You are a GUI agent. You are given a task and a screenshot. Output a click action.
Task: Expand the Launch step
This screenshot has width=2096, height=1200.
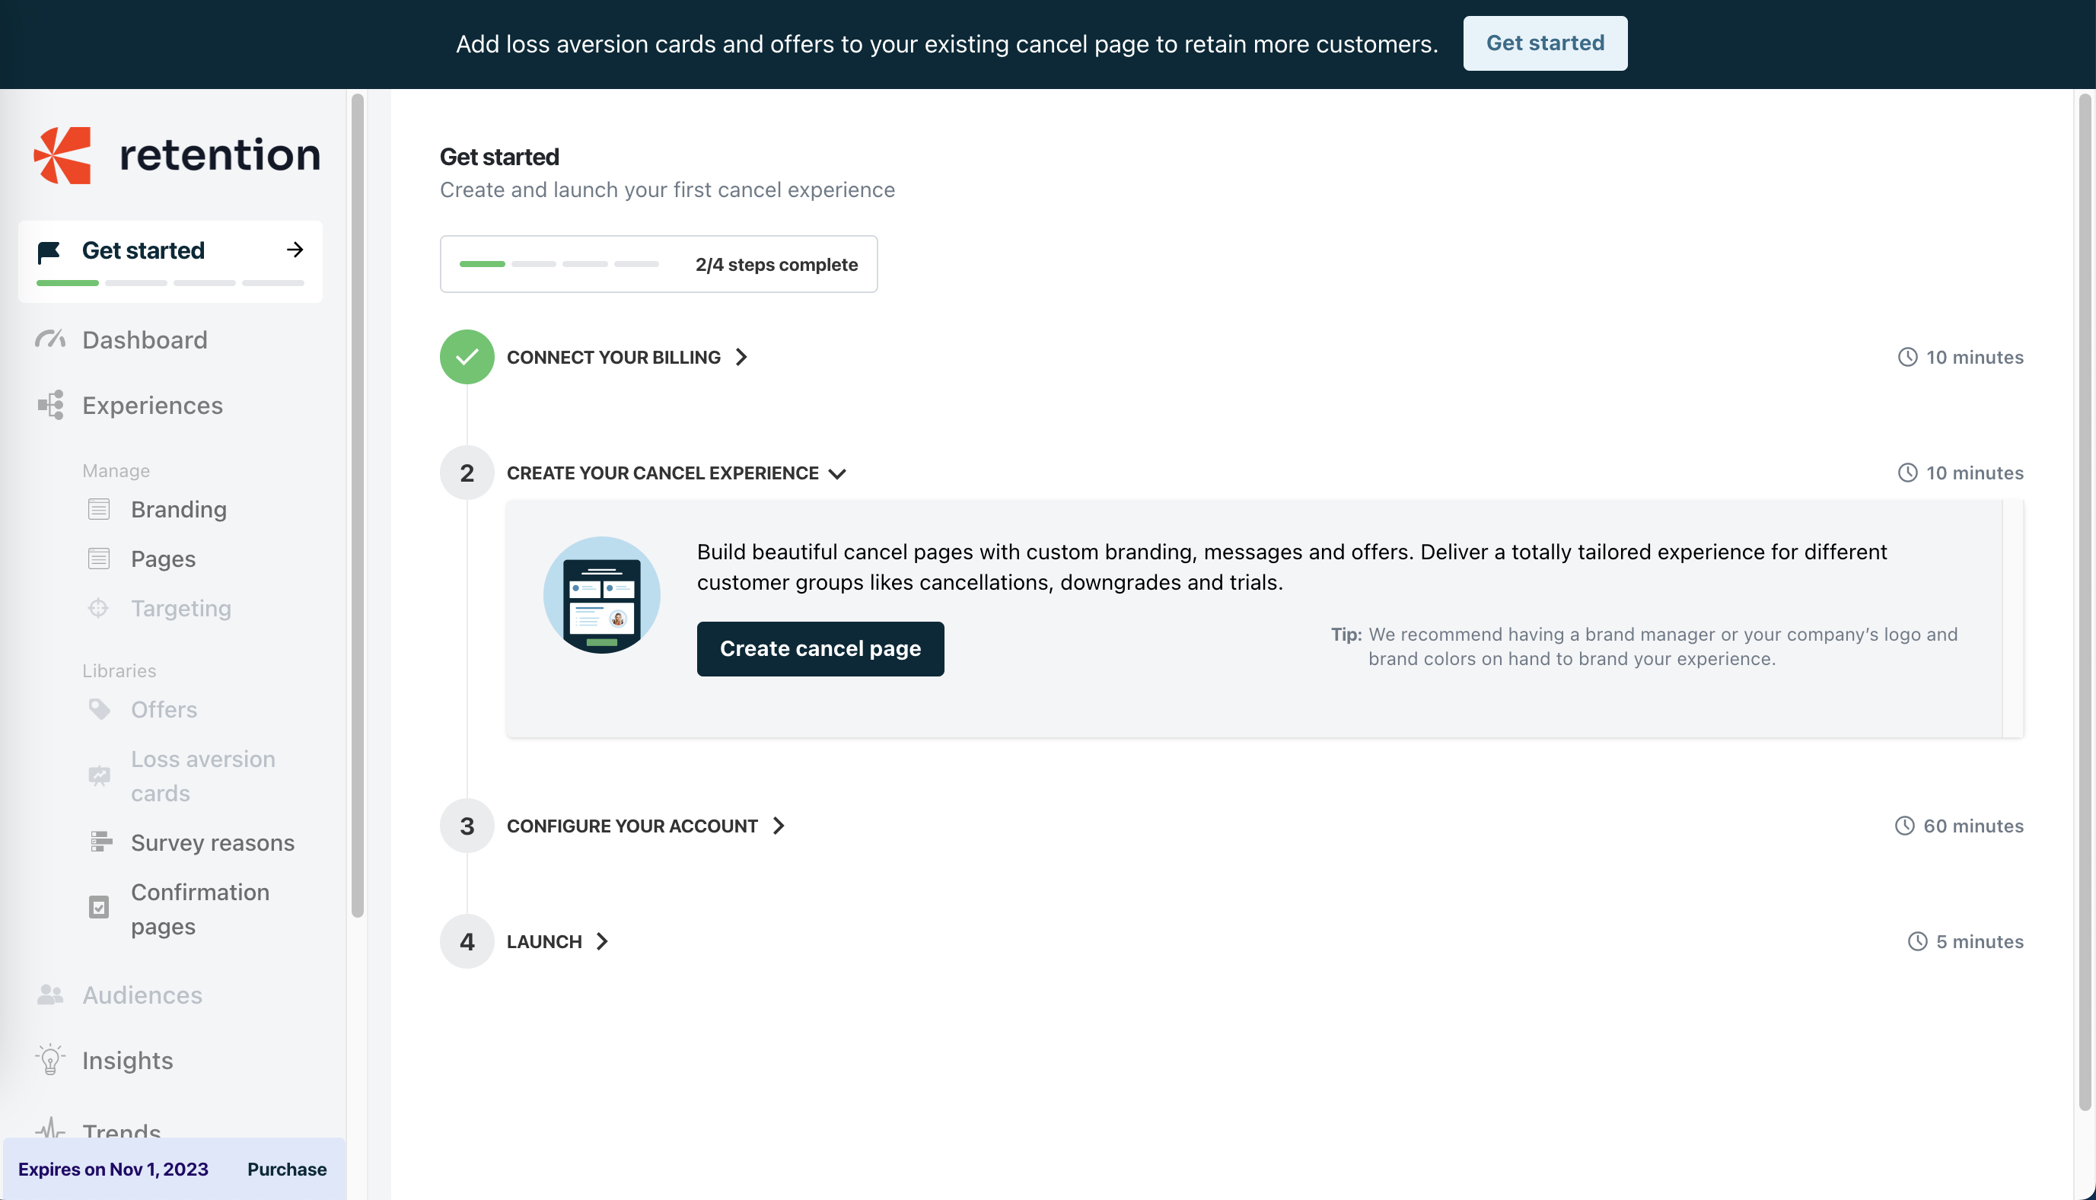coord(603,941)
